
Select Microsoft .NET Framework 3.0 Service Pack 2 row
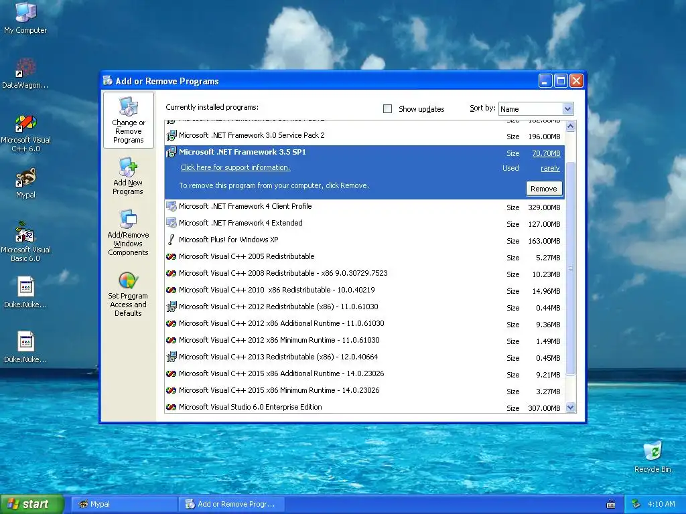tap(364, 135)
